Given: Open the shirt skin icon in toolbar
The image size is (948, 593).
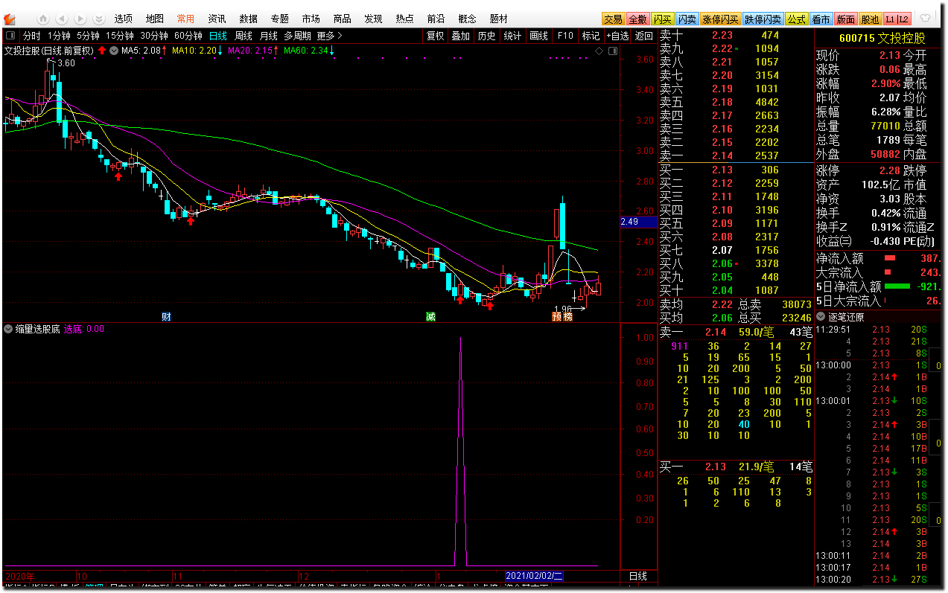Looking at the screenshot, I should pos(925,19).
